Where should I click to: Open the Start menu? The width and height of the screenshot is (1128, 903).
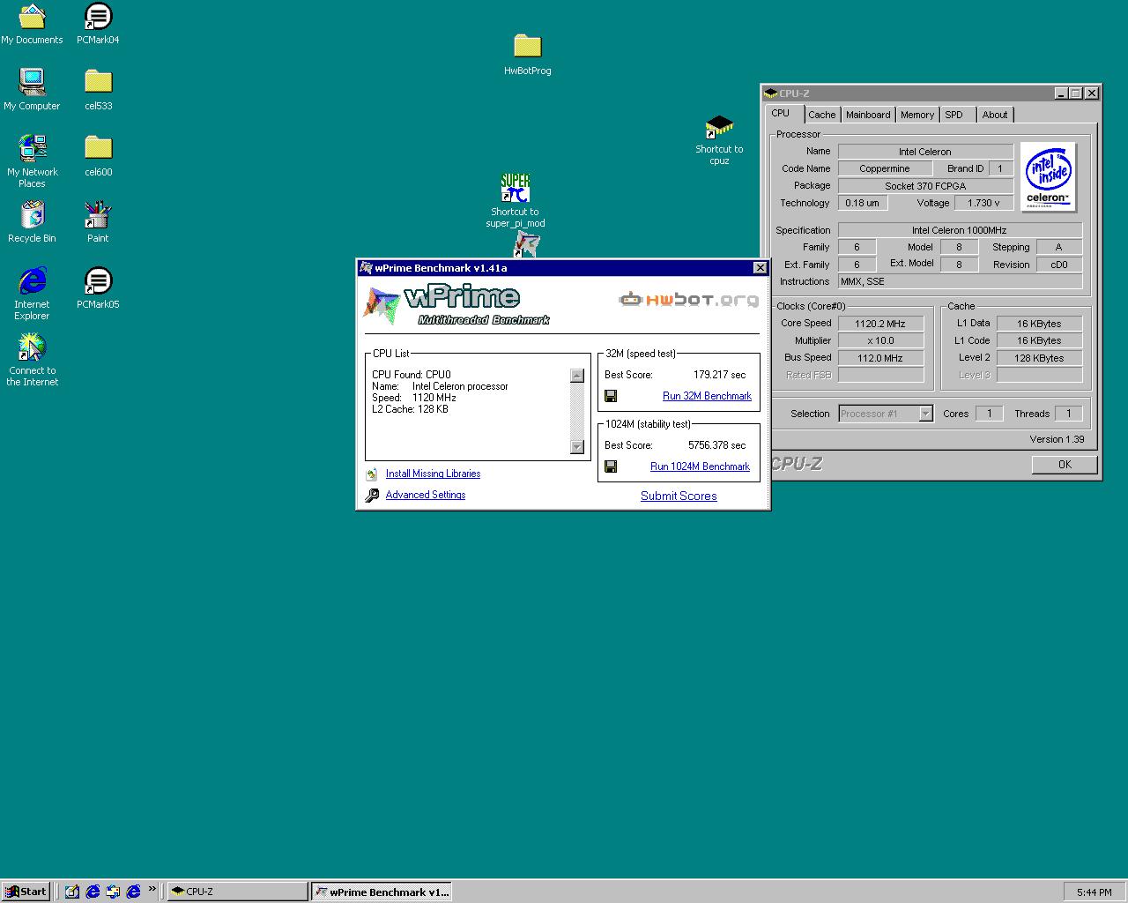pyautogui.click(x=25, y=892)
